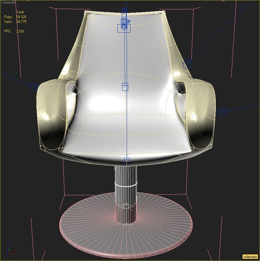The height and width of the screenshot is (261, 260).
Task: Select the left armrest of the chair
Action: click(52, 115)
